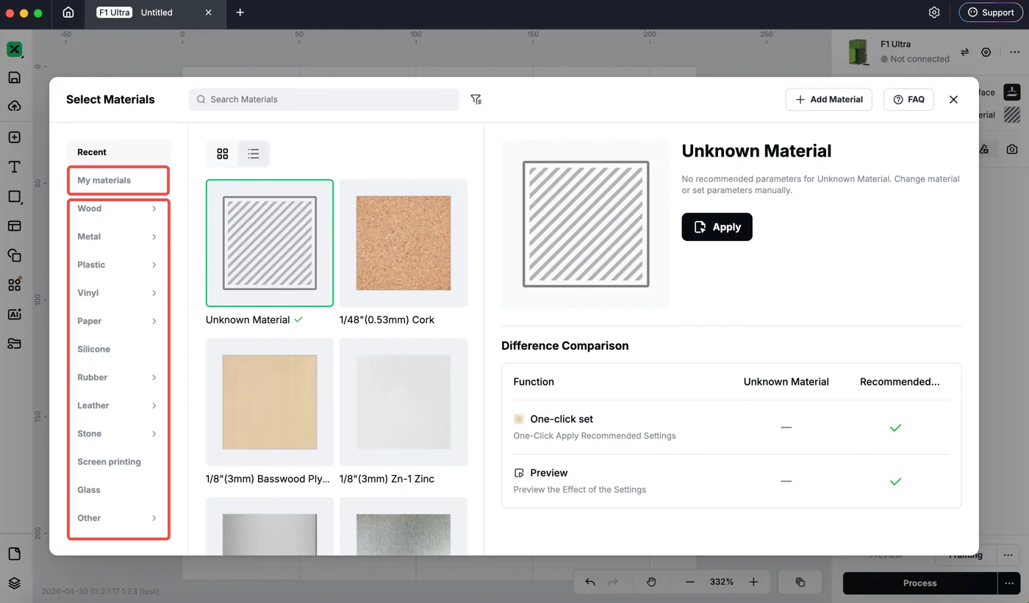Image resolution: width=1029 pixels, height=603 pixels.
Task: Choose the Zn-1 Zinc material card
Action: [404, 402]
